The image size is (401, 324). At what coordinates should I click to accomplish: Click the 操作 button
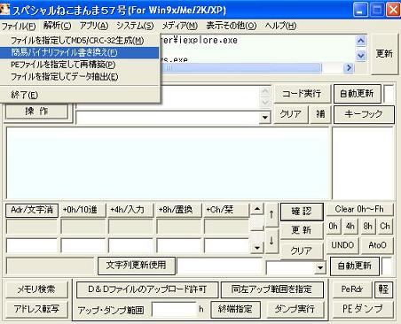click(36, 112)
